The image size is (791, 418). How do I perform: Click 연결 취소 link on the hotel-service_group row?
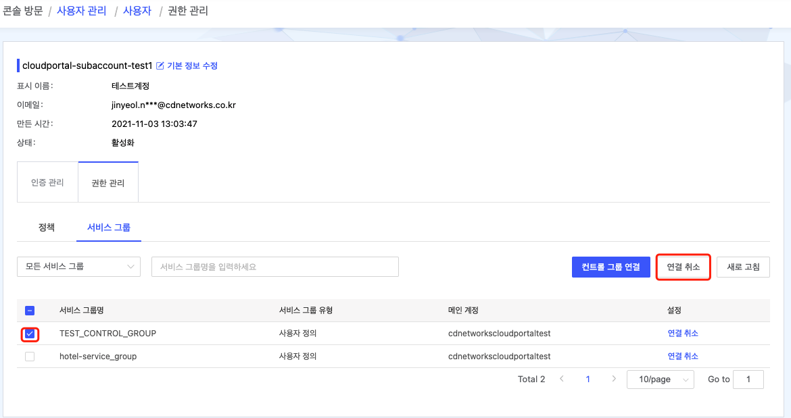(683, 356)
